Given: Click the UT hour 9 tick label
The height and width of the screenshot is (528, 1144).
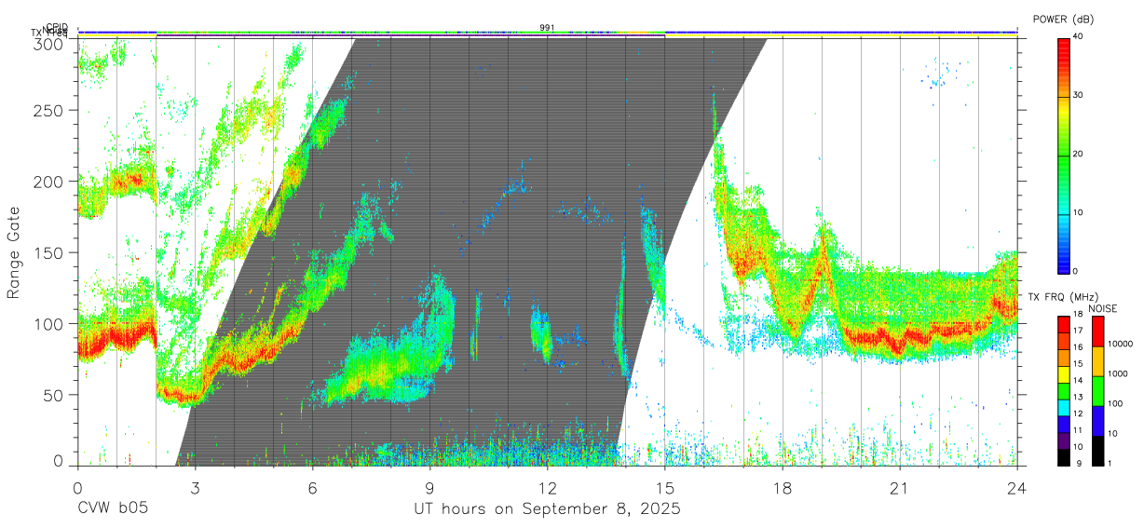Looking at the screenshot, I should click(x=429, y=487).
